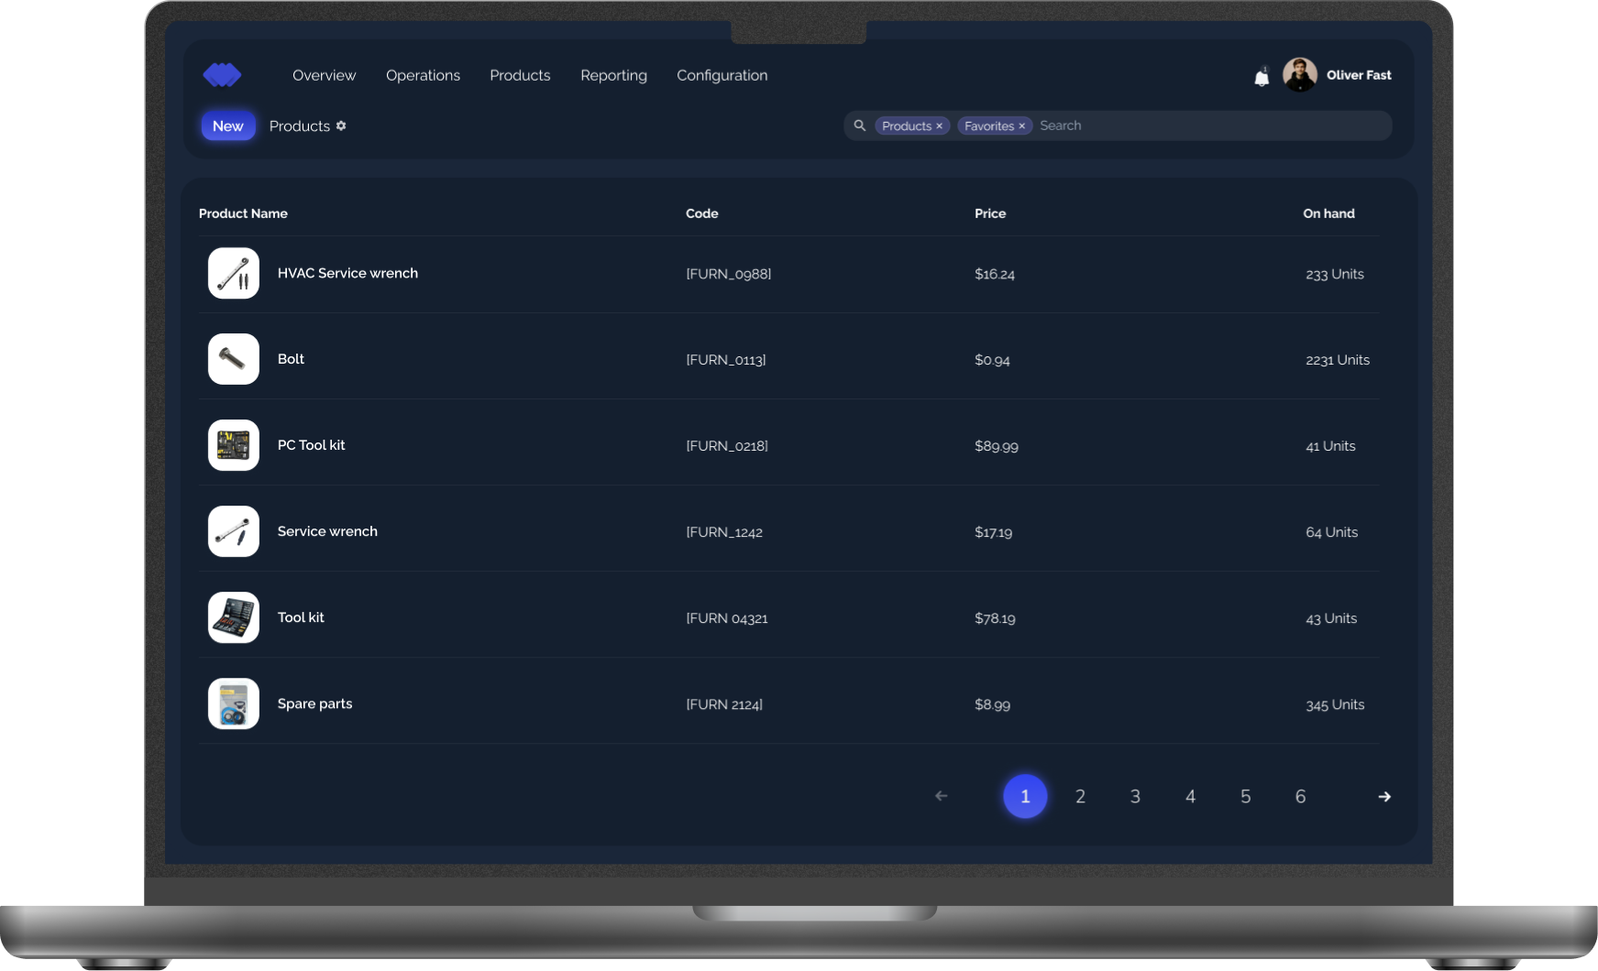
Task: Sort by the Product Name column header
Action: [243, 213]
